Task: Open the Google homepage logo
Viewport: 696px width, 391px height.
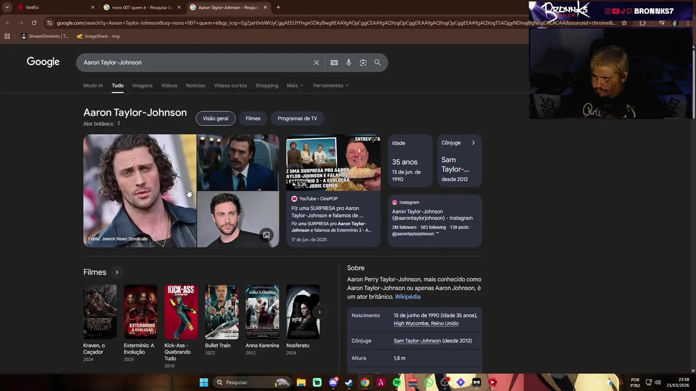Action: pos(43,62)
